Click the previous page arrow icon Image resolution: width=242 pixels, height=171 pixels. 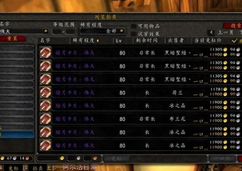pyautogui.click(x=211, y=32)
